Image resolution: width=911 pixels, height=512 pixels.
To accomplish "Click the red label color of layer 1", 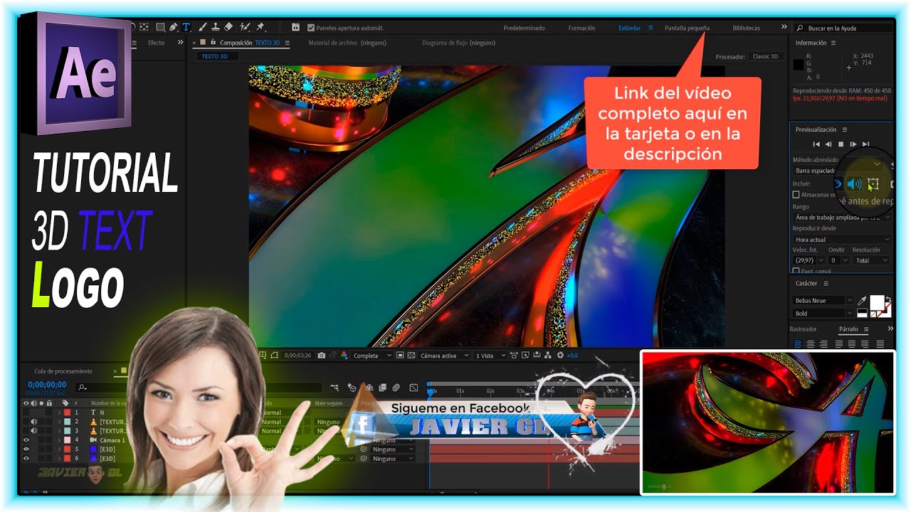I will 67,412.
